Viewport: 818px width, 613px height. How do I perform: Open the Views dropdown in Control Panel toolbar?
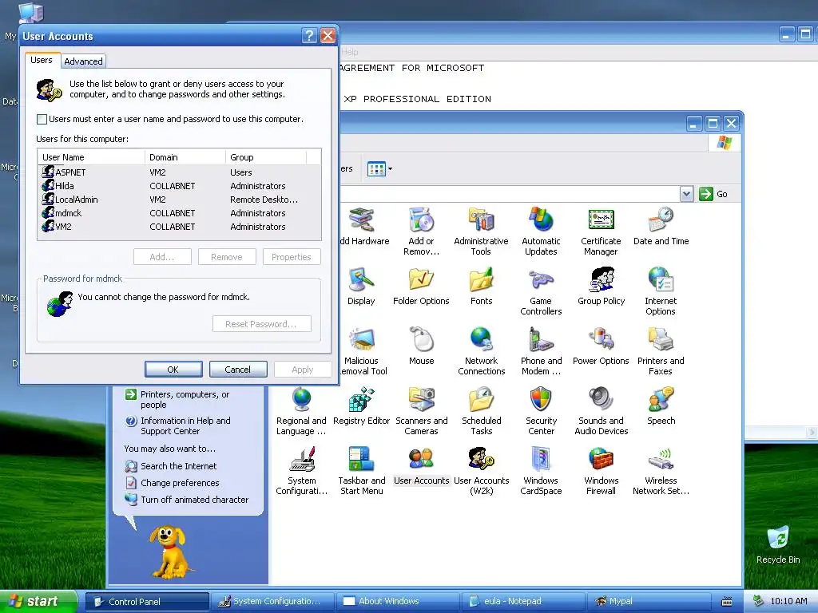tap(379, 169)
